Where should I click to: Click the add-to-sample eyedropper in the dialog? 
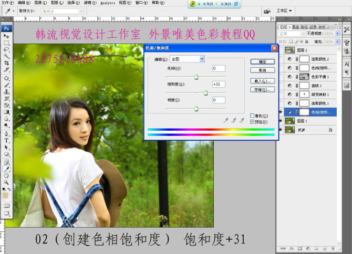pyautogui.click(x=234, y=120)
